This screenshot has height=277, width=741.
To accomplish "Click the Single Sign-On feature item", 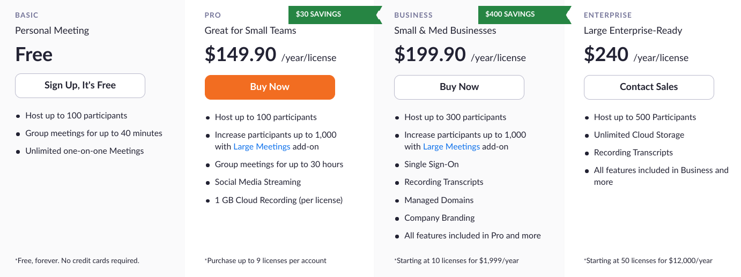I will (432, 164).
